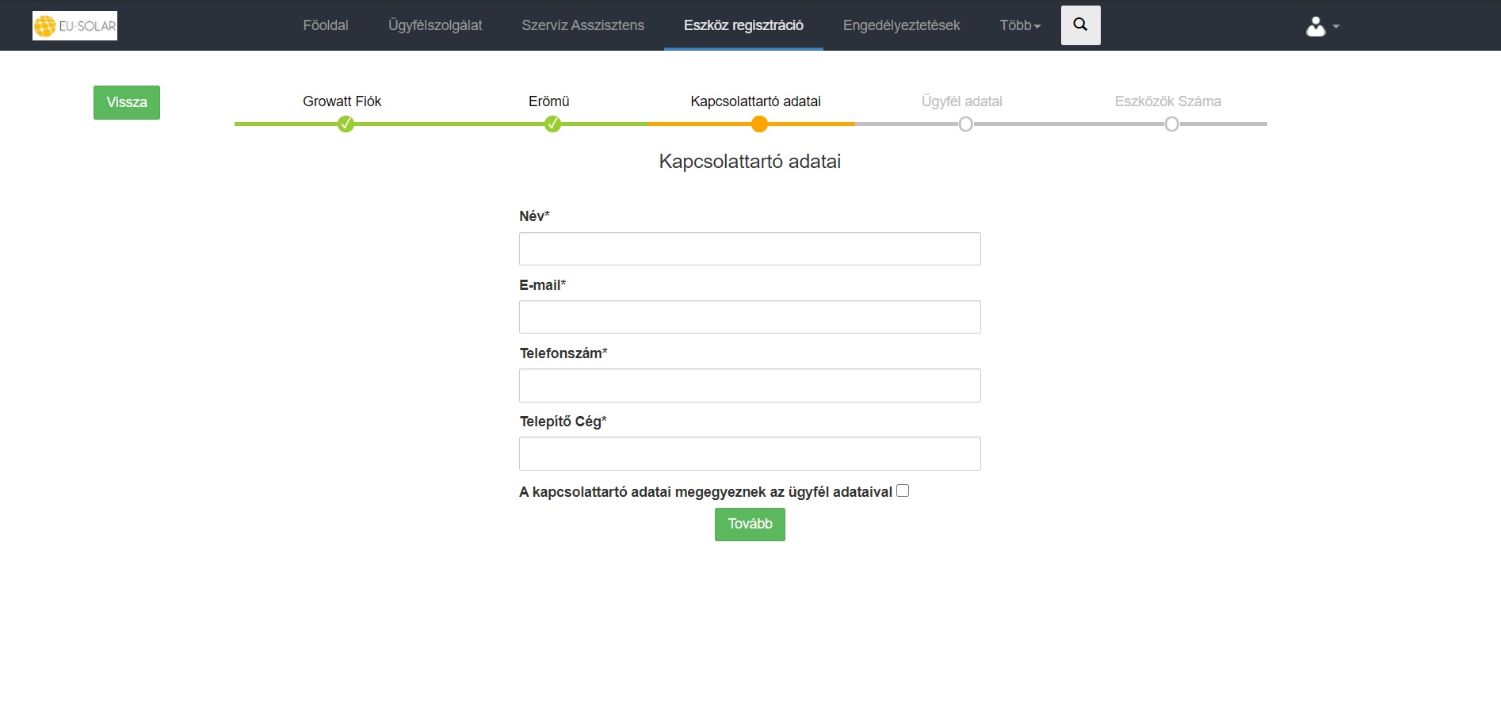Click the Growatt Fiók completed step checkmark
This screenshot has width=1501, height=706.
click(x=346, y=124)
